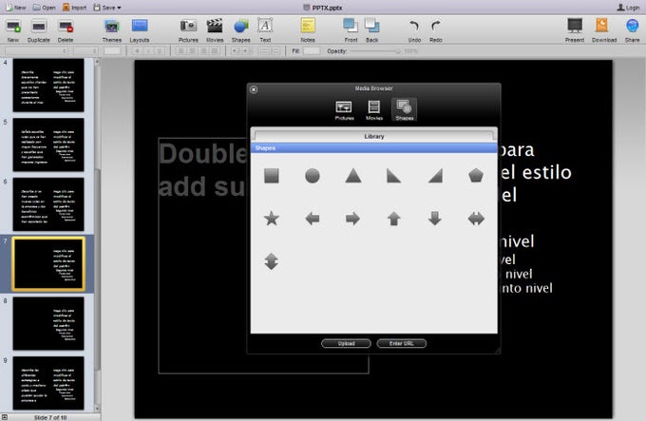Insert the right triangle with left vertical edge
646x421 pixels.
point(394,176)
